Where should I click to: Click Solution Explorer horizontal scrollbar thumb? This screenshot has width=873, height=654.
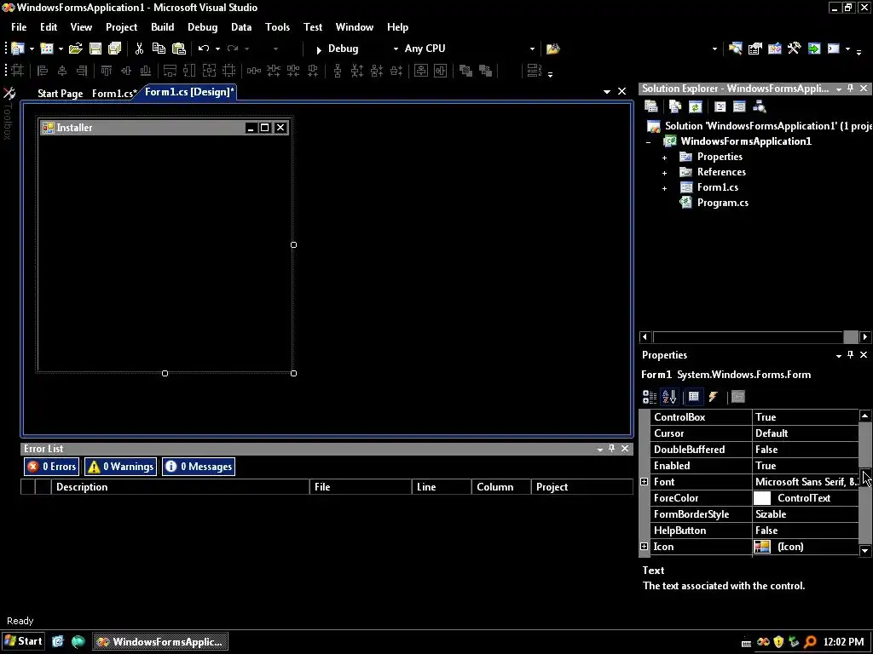click(851, 337)
